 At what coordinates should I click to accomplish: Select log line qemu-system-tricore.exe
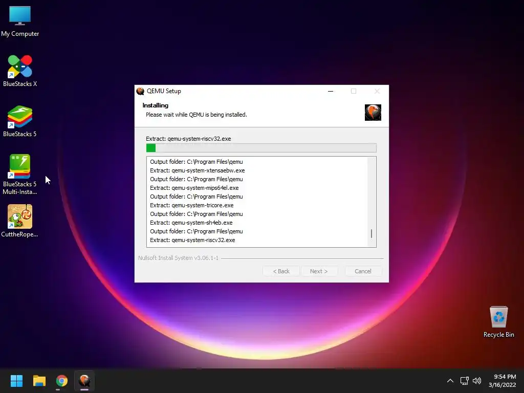[191, 205]
